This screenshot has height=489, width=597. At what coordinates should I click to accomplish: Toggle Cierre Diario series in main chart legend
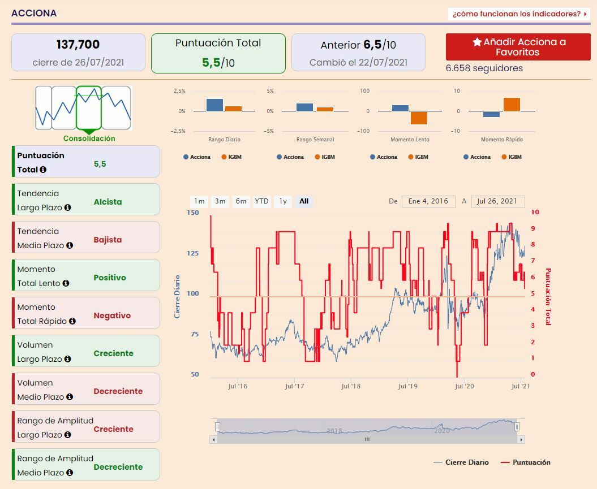(x=461, y=462)
